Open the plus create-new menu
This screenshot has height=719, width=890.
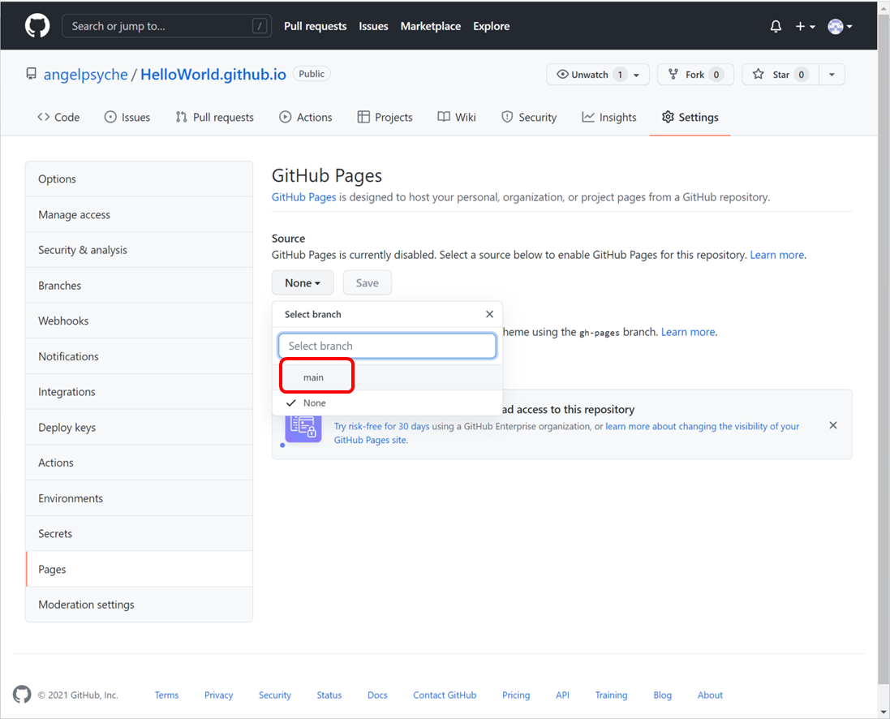pos(805,26)
